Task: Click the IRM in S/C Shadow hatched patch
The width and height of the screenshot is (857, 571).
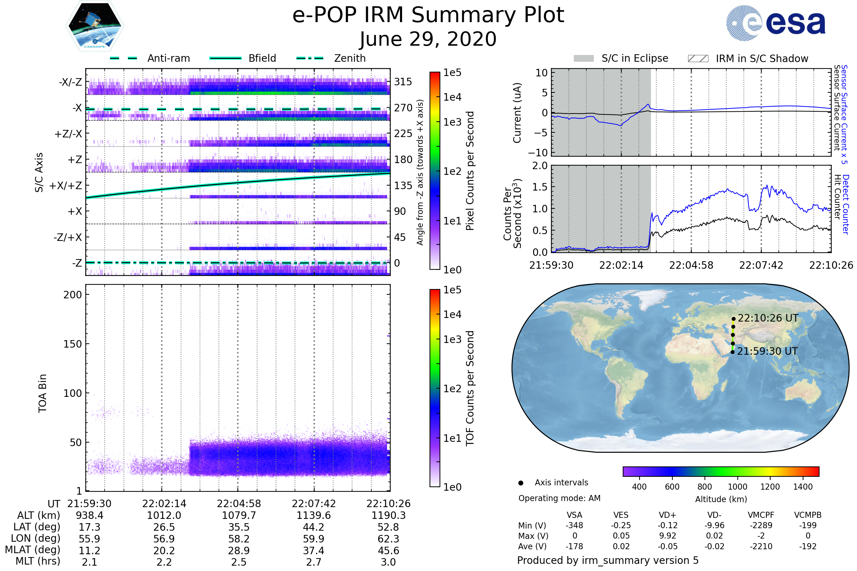Action: (x=698, y=59)
